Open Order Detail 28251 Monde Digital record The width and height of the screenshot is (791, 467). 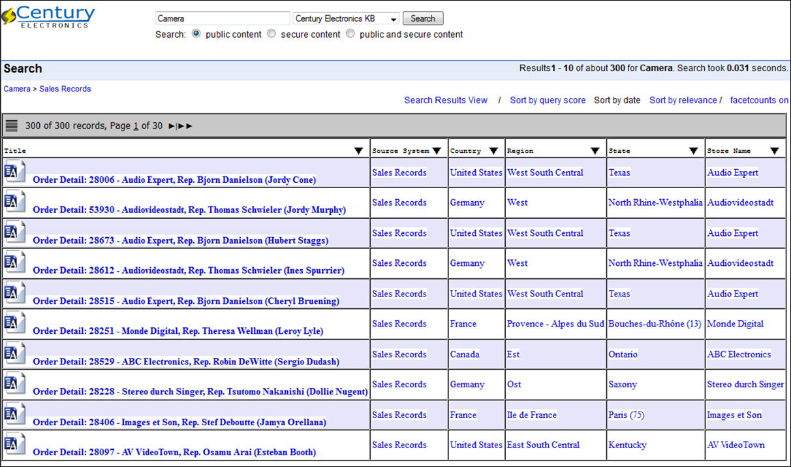[x=178, y=331]
